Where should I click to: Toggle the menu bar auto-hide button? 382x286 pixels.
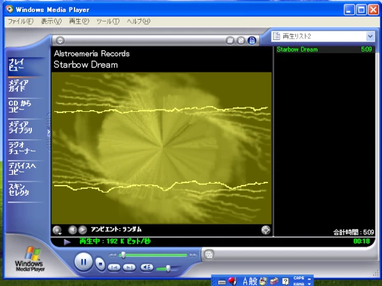(60, 41)
